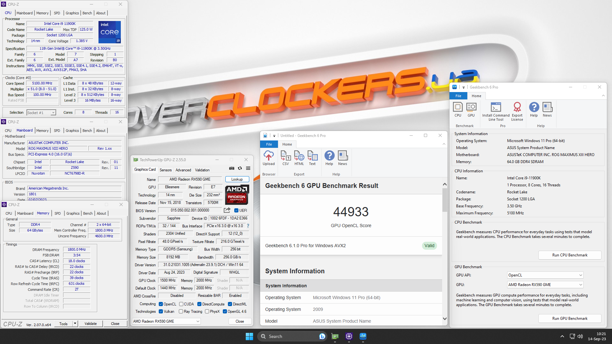
Task: Open quick access dropdown in Untitled Geekbench titlebar
Action: click(x=274, y=136)
